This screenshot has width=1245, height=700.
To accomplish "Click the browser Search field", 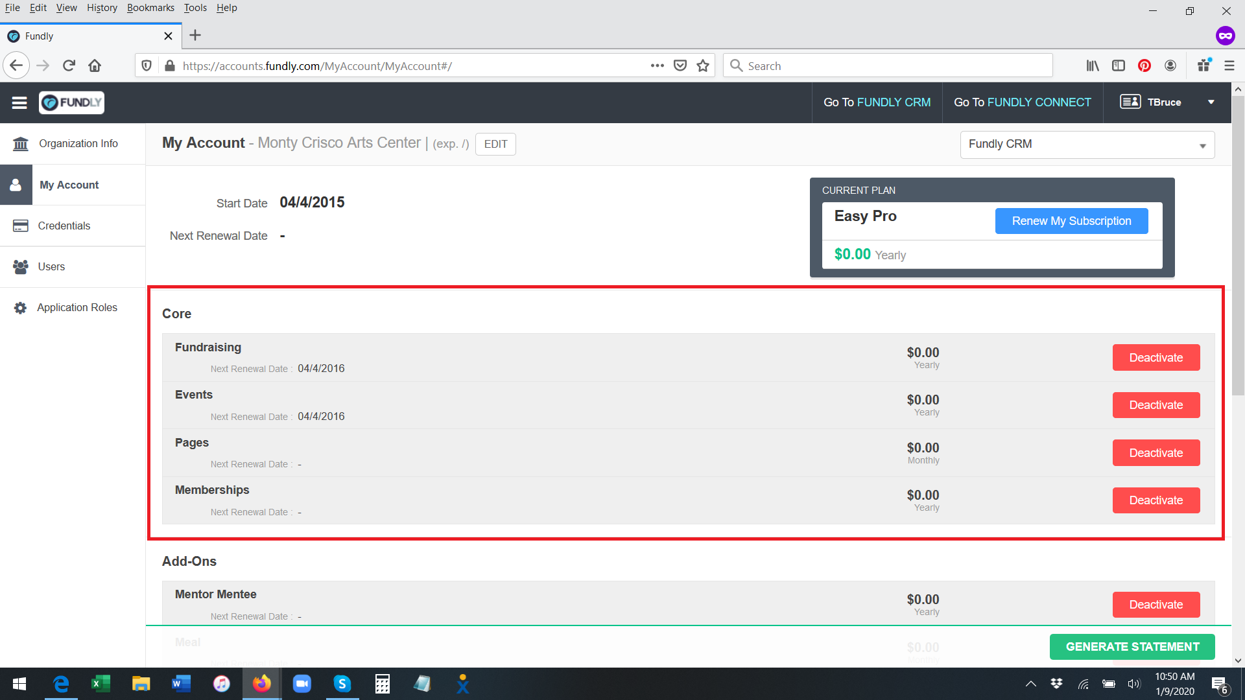I will point(888,65).
